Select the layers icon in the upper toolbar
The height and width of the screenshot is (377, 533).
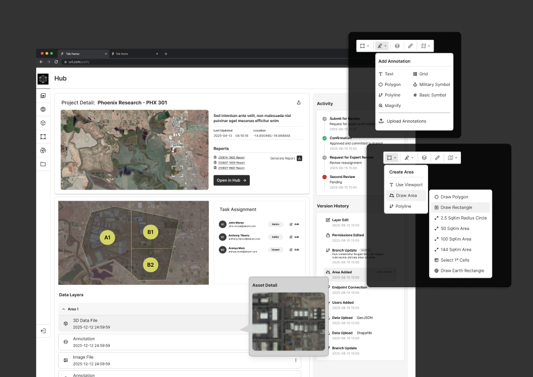click(397, 46)
